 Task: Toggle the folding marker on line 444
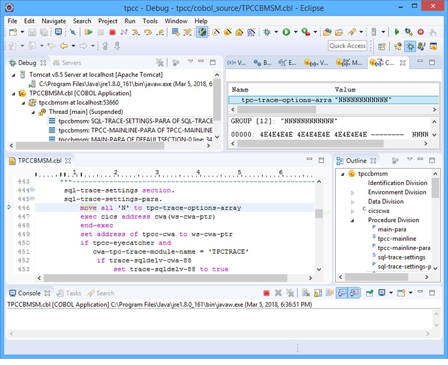point(32,190)
